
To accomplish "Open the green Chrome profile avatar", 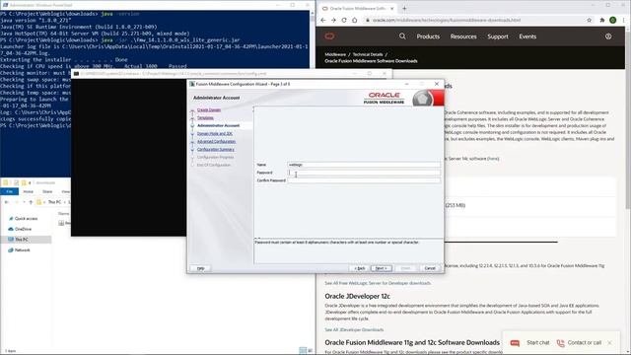I will pos(613,20).
